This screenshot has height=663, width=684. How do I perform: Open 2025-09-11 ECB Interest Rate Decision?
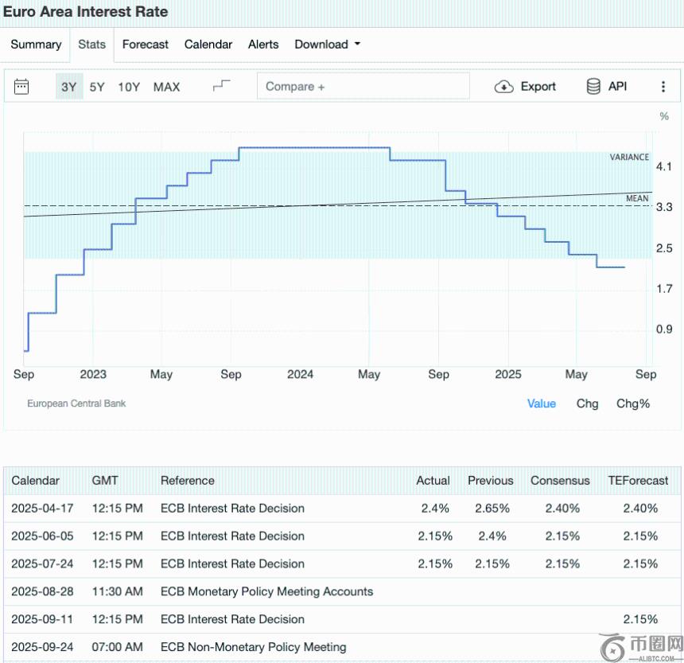point(232,619)
